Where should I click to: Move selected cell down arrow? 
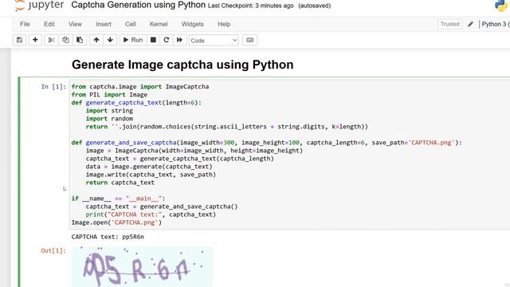tap(110, 40)
